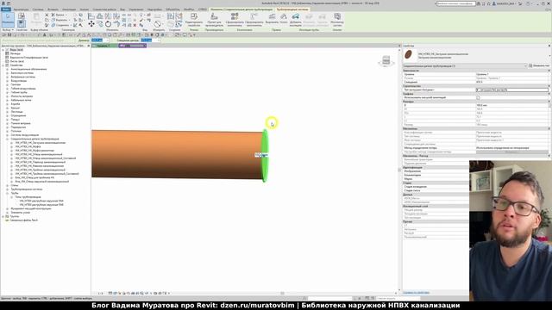Select the Align tool icon
552x310 pixels.
click(x=91, y=16)
